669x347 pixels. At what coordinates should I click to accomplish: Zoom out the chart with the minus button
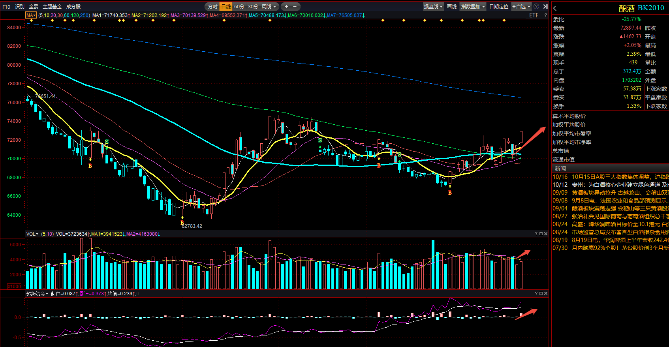pyautogui.click(x=295, y=7)
